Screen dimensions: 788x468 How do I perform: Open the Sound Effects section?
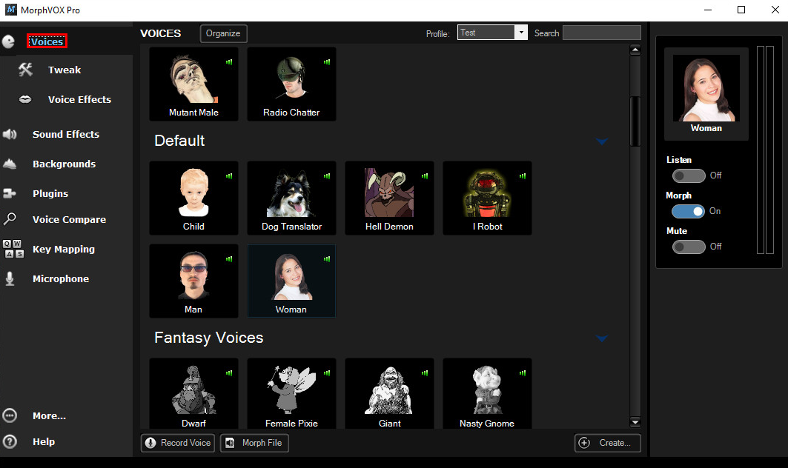tap(66, 134)
